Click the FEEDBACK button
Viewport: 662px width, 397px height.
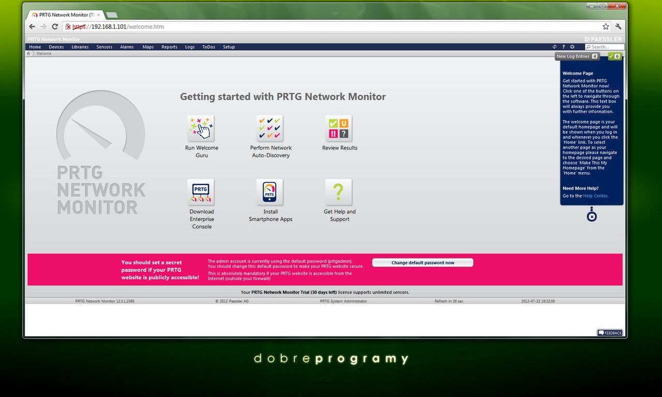point(610,333)
